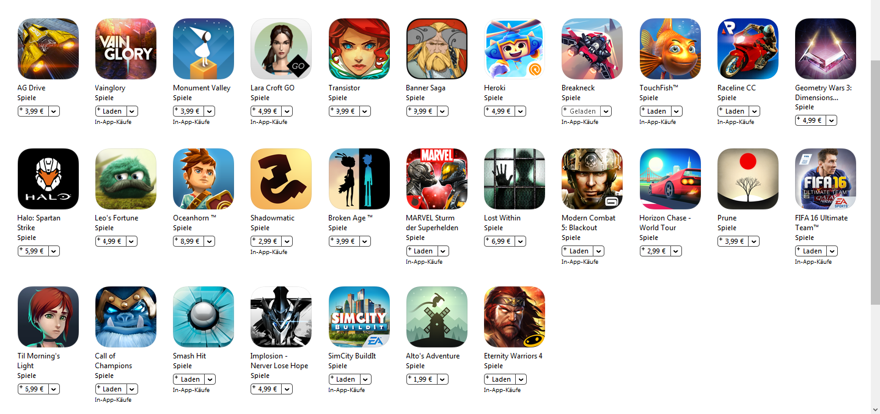Open the Horizon Chase - World Tour title link

(665, 223)
